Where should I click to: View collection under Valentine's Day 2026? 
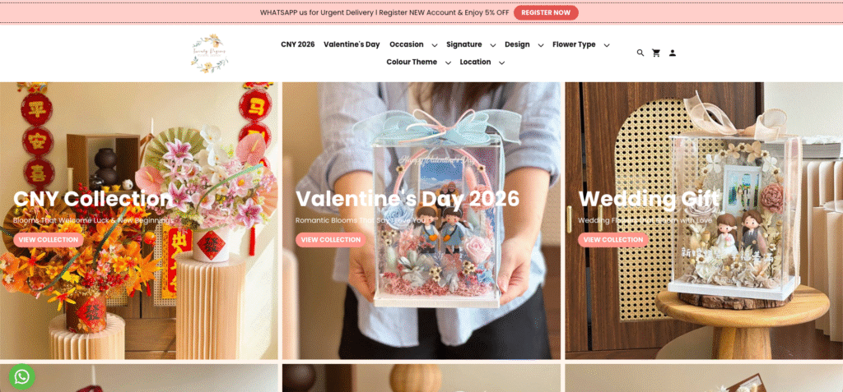pos(331,239)
